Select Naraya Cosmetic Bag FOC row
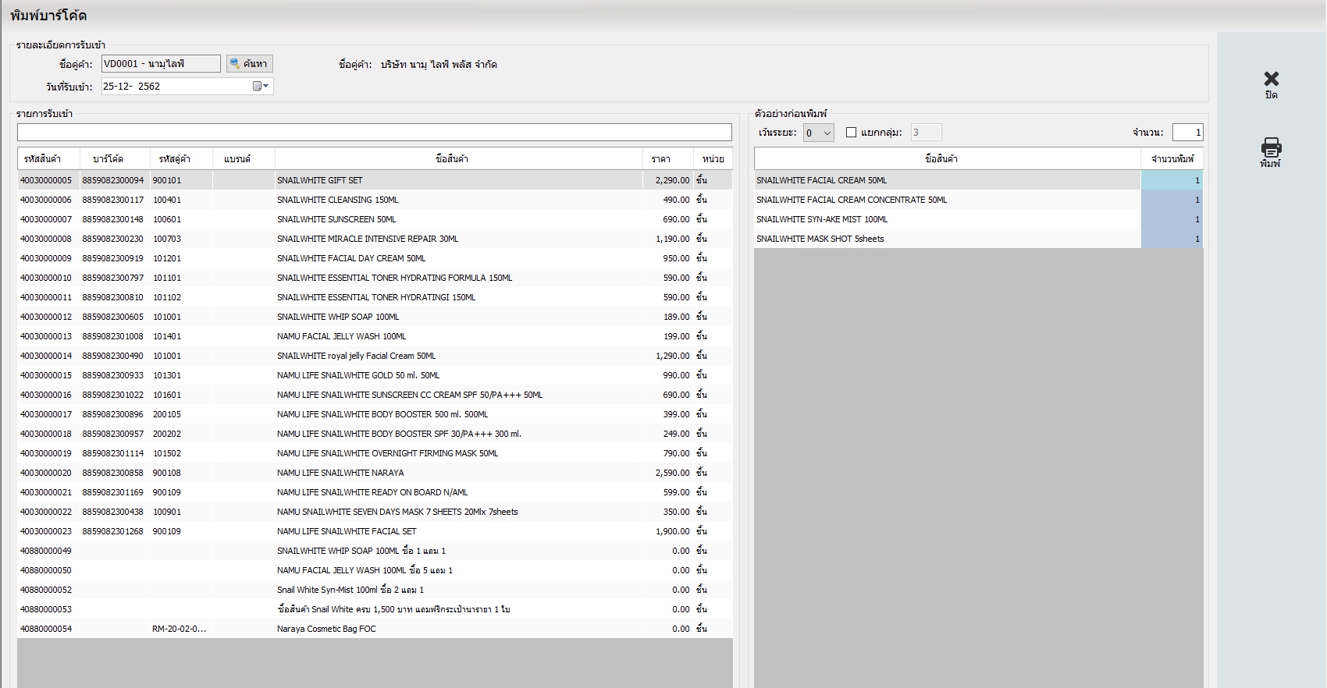1327x688 pixels. [x=375, y=629]
